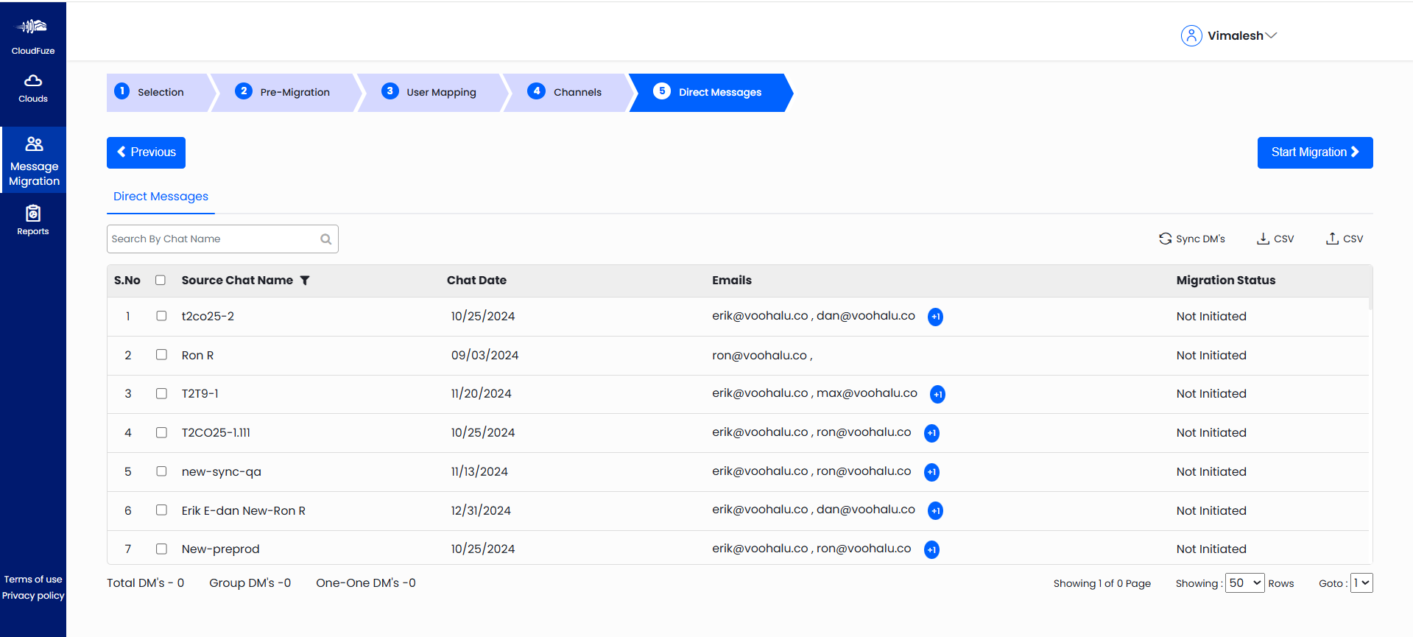Open the Goto page dropdown
This screenshot has height=637, width=1413.
click(x=1361, y=583)
